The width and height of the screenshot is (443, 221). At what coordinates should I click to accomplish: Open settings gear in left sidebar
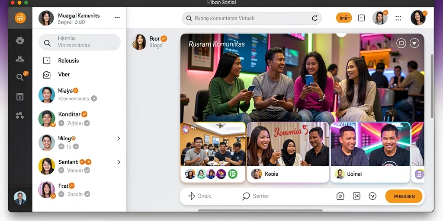coord(20,41)
